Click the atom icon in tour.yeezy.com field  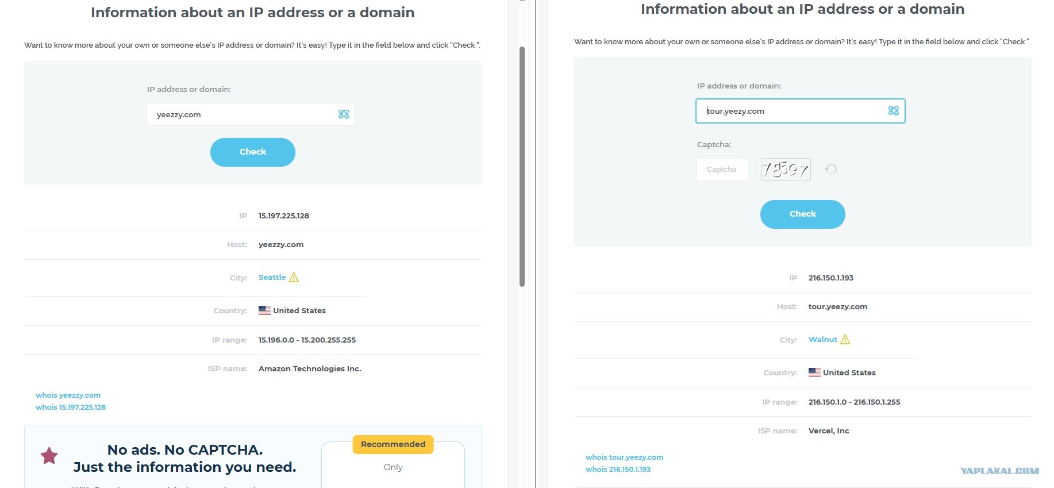(894, 110)
